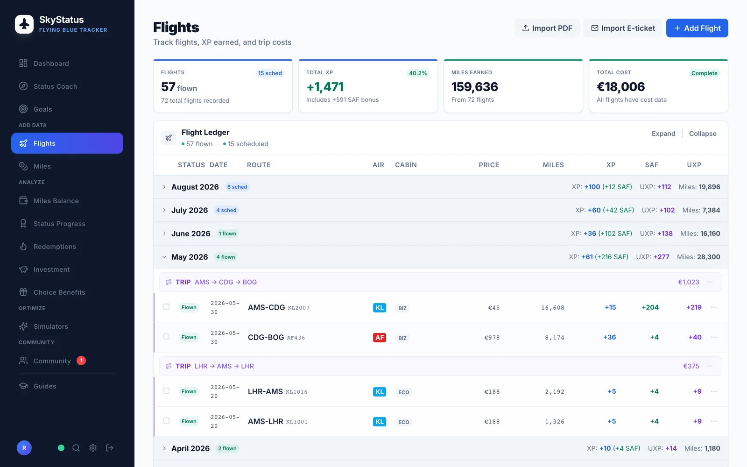This screenshot has width=747, height=467.
Task: Go to Goals page
Action: (x=67, y=109)
